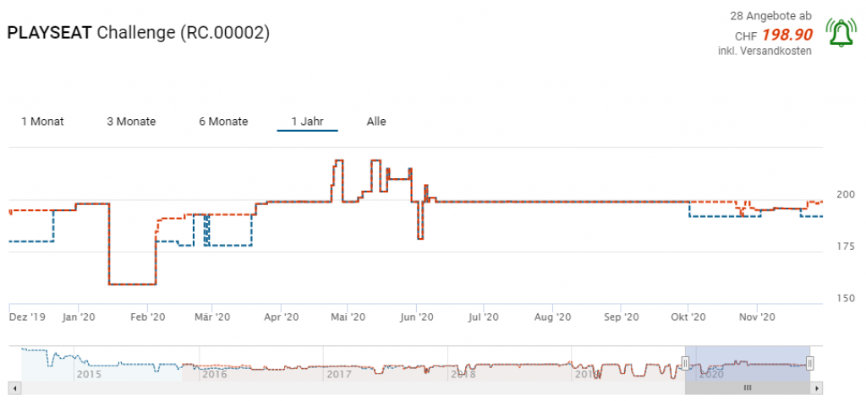Jump to 2016 in the overview timeline
866x401 pixels.
[215, 373]
